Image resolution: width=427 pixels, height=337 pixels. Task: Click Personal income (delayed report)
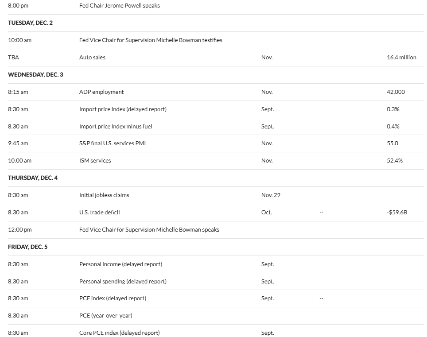tap(120, 264)
